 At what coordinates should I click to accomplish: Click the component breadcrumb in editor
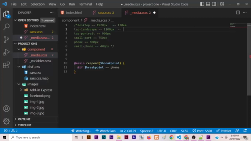71,20
